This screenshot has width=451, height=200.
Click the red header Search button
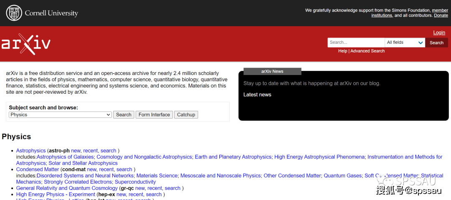(436, 42)
